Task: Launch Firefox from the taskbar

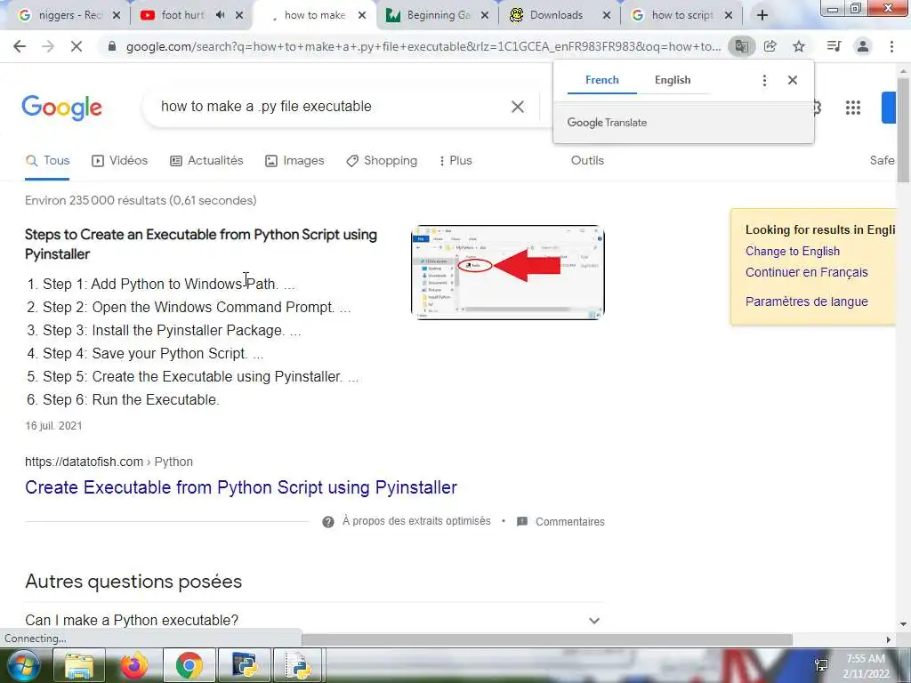Action: point(133,665)
